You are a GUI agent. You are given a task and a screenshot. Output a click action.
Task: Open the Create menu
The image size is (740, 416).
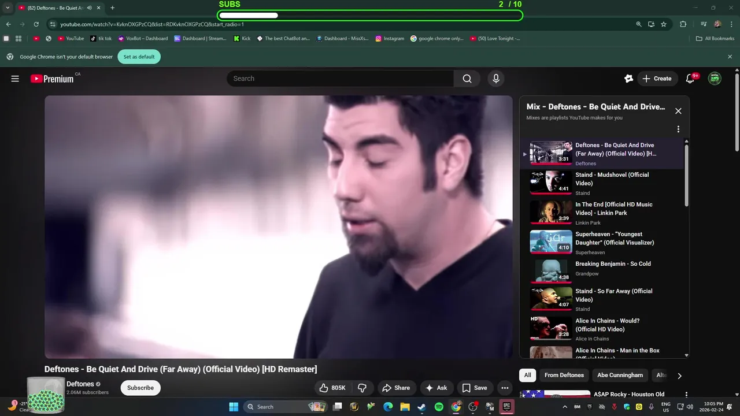[x=657, y=79]
